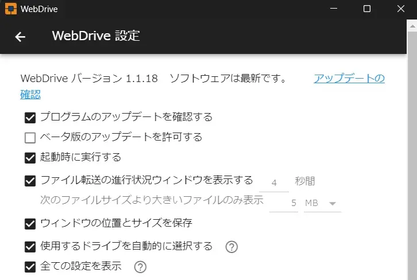Minimize the WebDrive window
The width and height of the screenshot is (417, 280).
pos(334,9)
